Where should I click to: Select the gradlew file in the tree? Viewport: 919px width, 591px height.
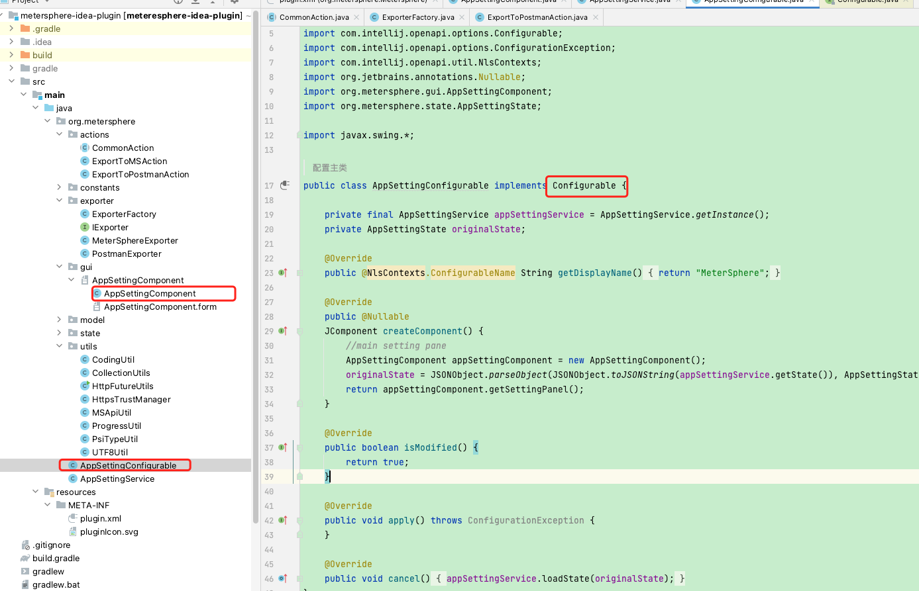[48, 571]
